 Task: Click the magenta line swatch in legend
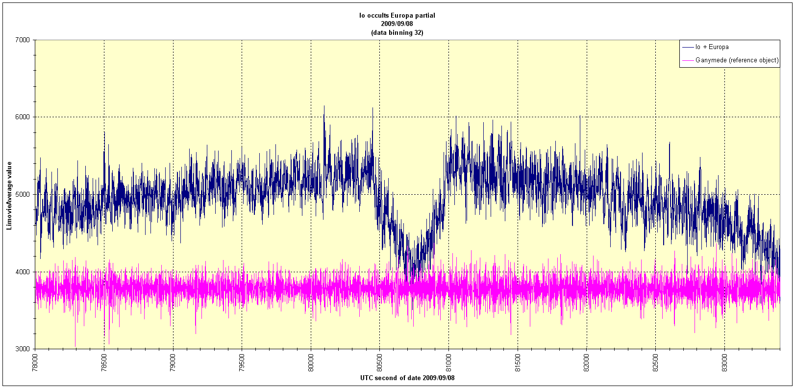click(x=688, y=60)
